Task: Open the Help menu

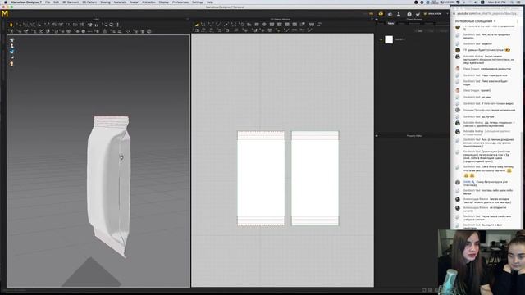Action: click(x=210, y=2)
